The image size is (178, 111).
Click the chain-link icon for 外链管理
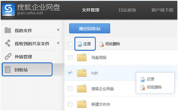click(x=8, y=56)
